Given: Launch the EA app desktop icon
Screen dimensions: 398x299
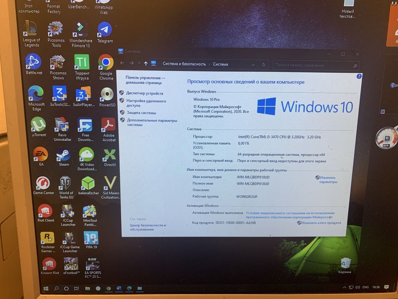Looking at the screenshot, I should [41, 156].
